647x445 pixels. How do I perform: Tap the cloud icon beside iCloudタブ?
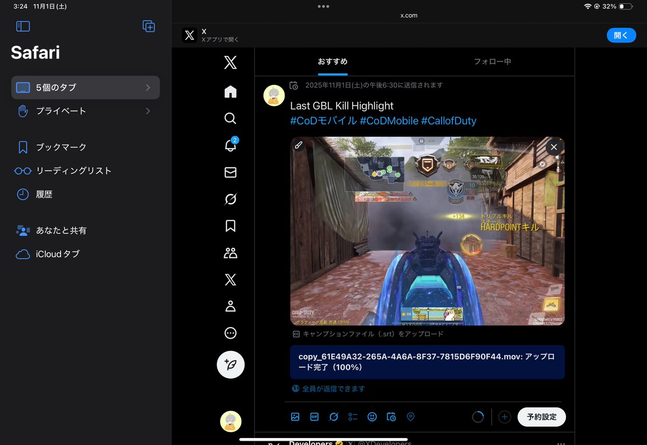23,254
